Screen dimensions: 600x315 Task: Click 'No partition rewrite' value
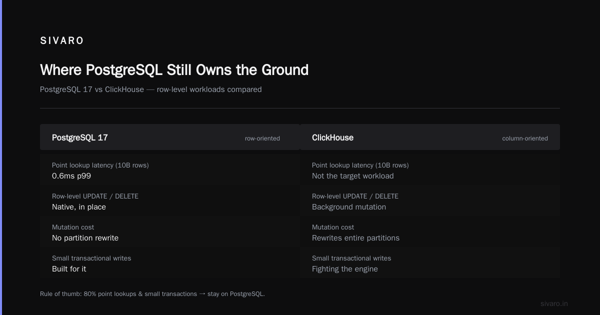tap(85, 238)
